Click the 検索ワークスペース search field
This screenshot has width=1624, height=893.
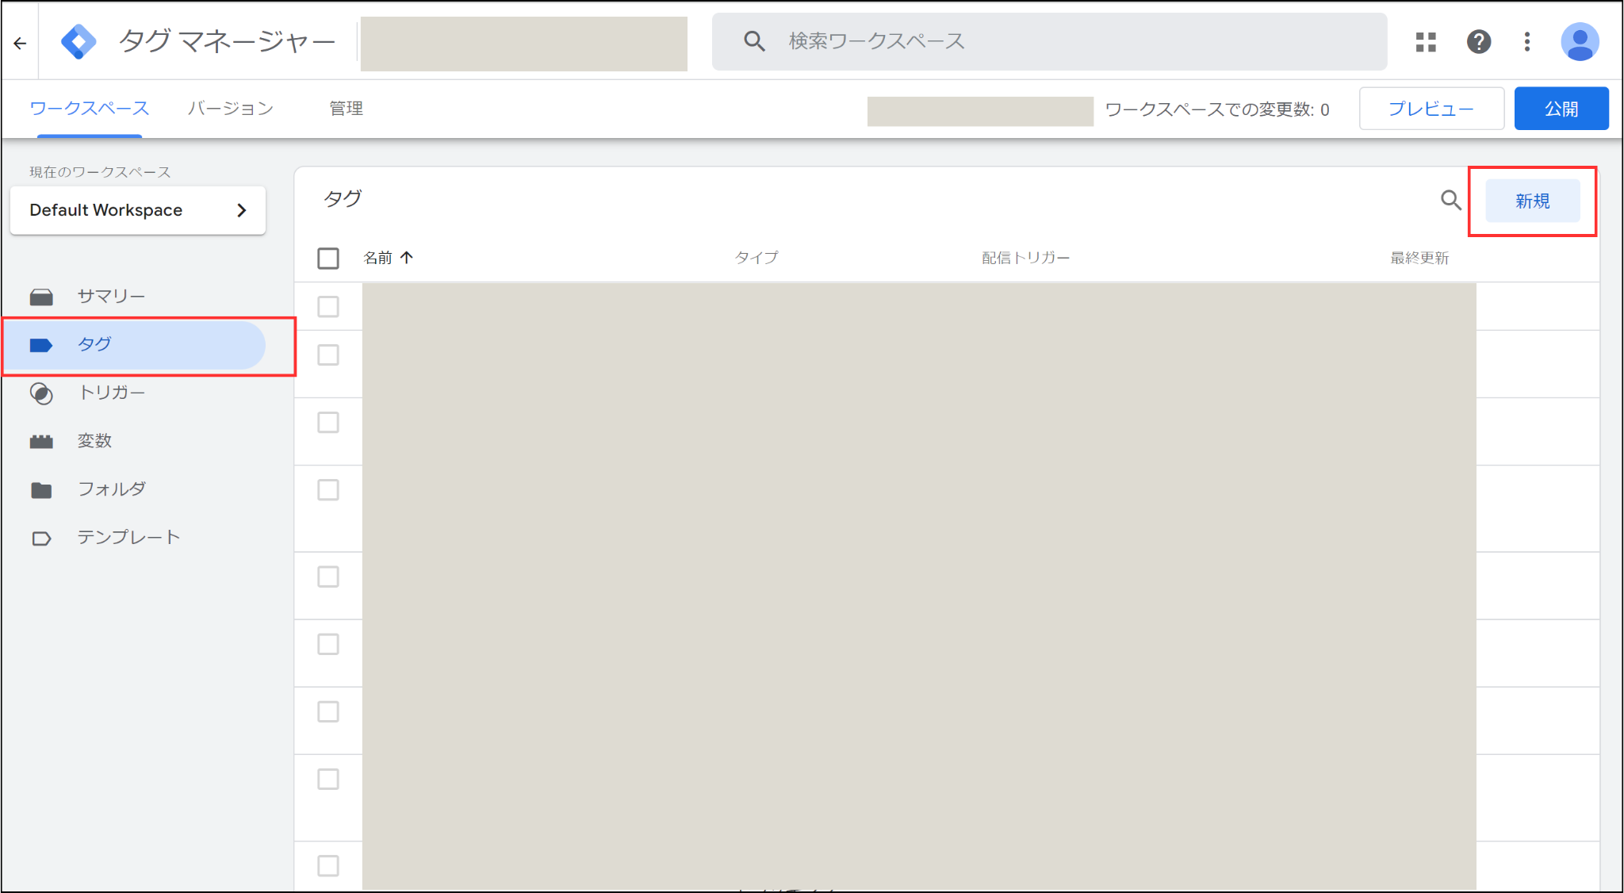1049,42
